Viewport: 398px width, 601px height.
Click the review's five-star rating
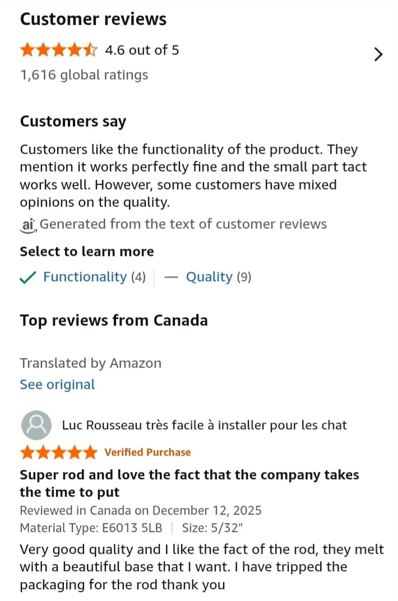(x=58, y=452)
